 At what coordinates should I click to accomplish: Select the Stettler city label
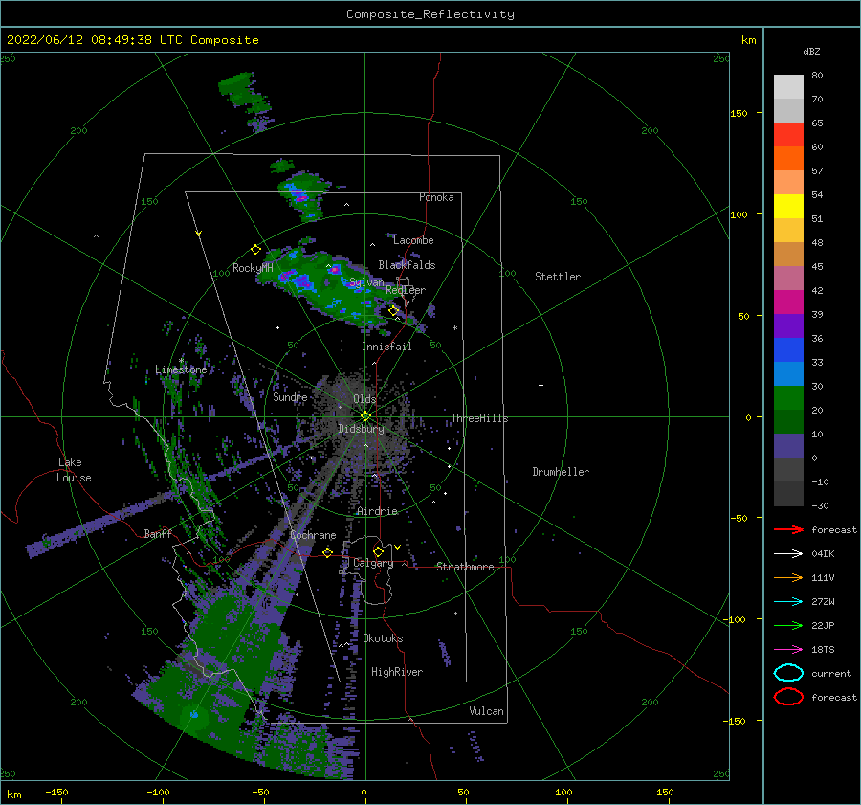point(558,277)
